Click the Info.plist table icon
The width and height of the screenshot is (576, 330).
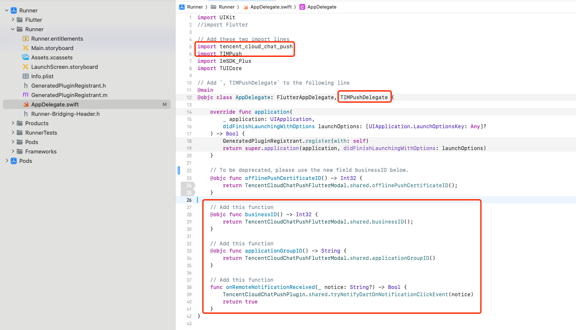click(x=26, y=76)
